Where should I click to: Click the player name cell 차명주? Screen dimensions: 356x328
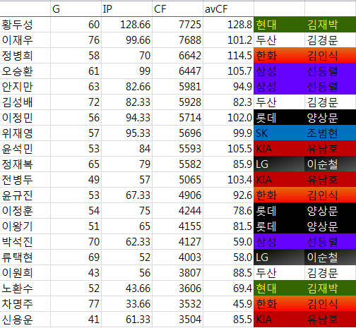(25, 304)
